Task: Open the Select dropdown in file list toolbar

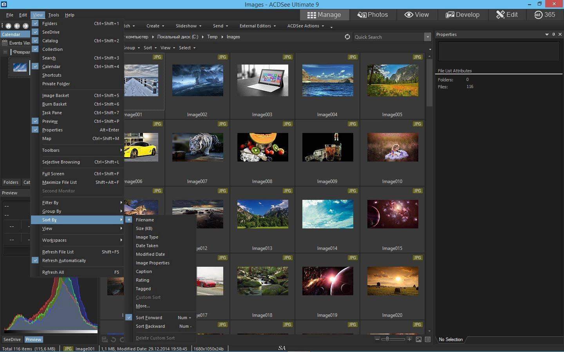Action: [187, 48]
